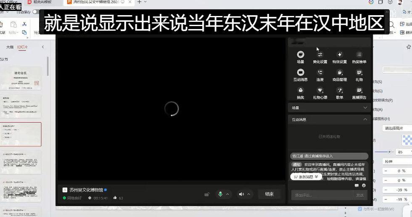This screenshot has height=217, width=412.
Task: Open the 礼物 gifts icon
Action: [359, 75]
